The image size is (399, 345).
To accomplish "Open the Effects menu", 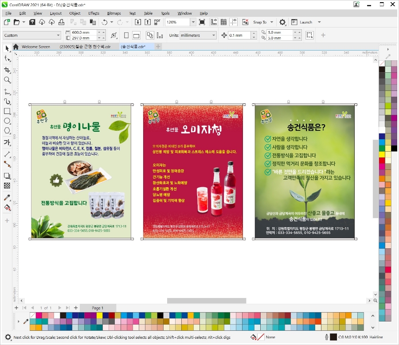I will [94, 13].
